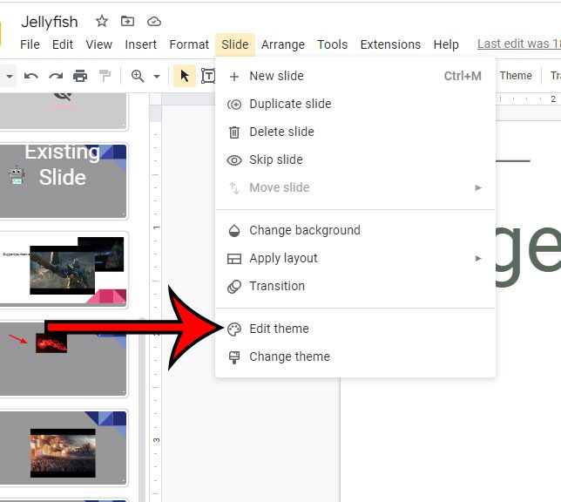The width and height of the screenshot is (561, 502).
Task: Star the Jellyfish presentation
Action: click(x=102, y=21)
